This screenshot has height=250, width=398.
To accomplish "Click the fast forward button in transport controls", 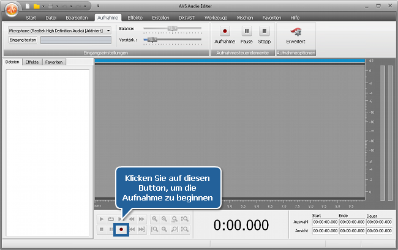I will (141, 219).
